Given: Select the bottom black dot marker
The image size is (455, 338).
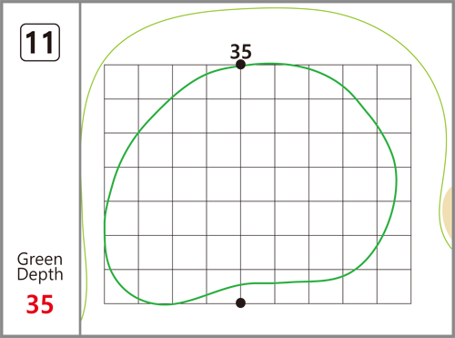Looking at the screenshot, I should click(240, 302).
